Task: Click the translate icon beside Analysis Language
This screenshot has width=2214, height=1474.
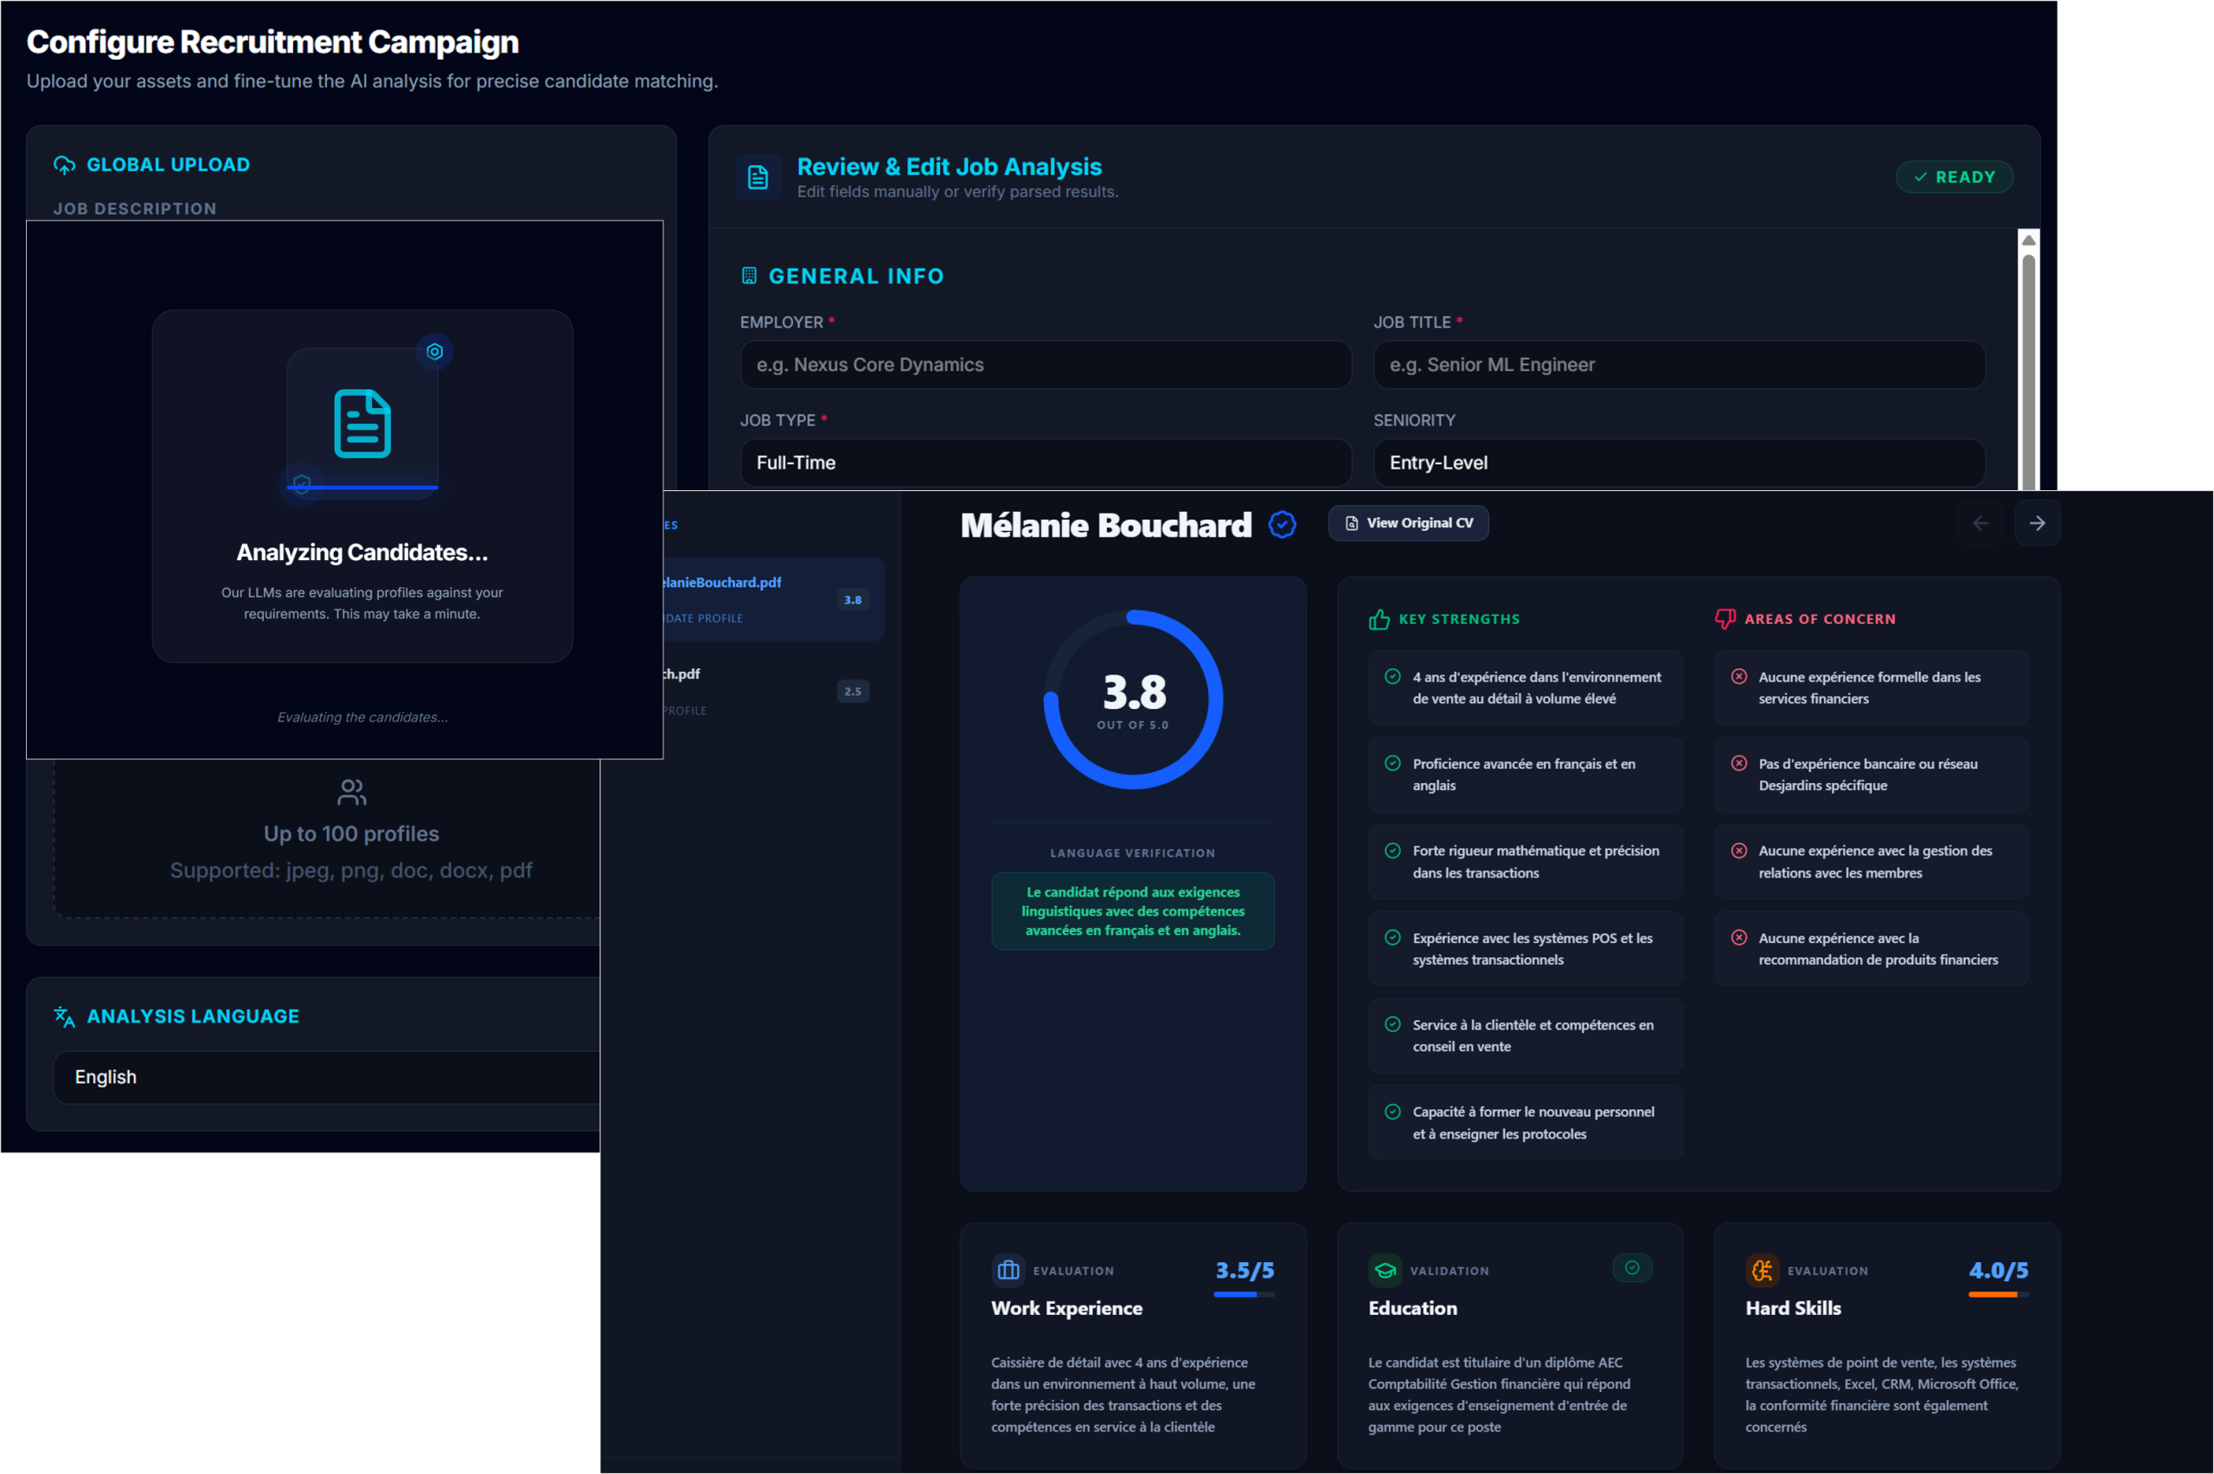Action: (x=64, y=1016)
